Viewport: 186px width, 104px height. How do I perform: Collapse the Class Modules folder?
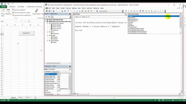(x=48, y=40)
